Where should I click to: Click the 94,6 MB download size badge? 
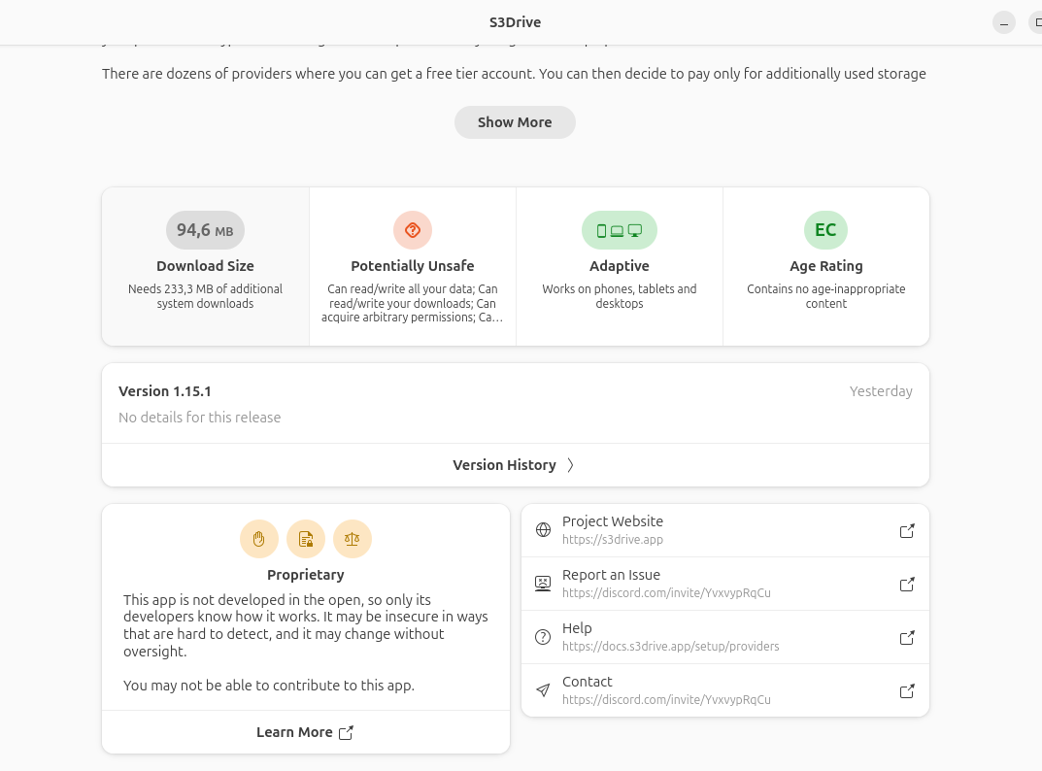[x=205, y=230]
